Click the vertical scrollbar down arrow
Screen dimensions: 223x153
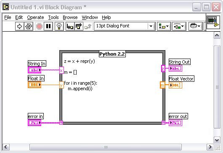click(x=217, y=140)
